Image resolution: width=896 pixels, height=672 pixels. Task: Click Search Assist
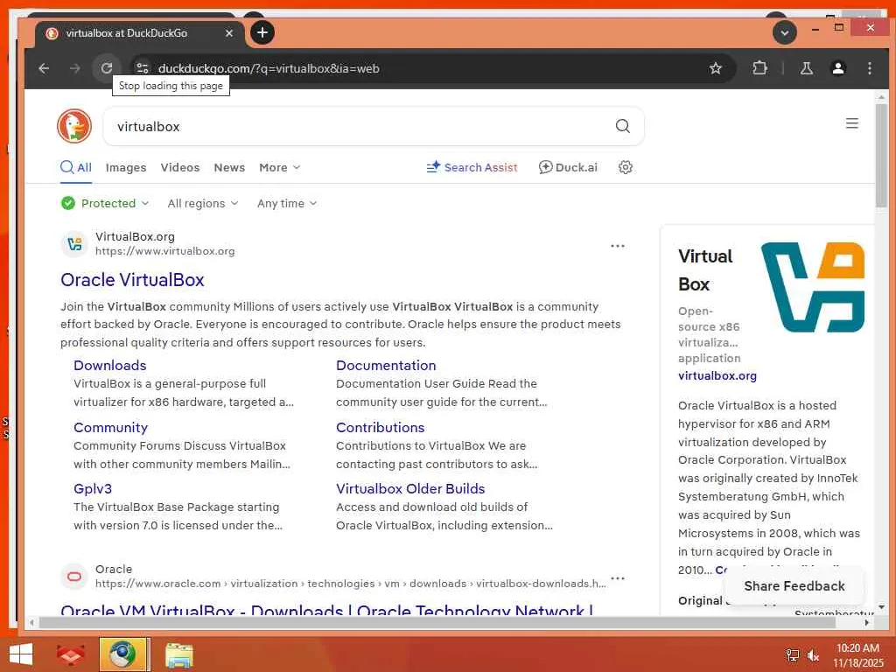472,167
